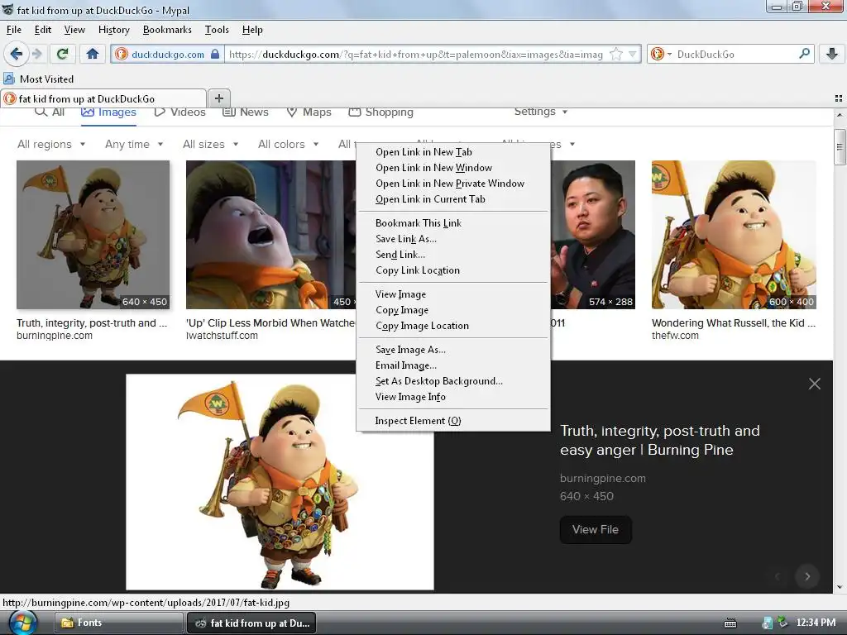
Task: Click the large Russell preview image
Action: [x=280, y=482]
